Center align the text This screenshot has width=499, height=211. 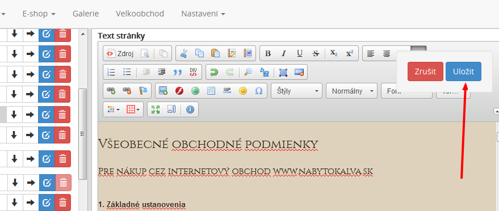pos(387,53)
